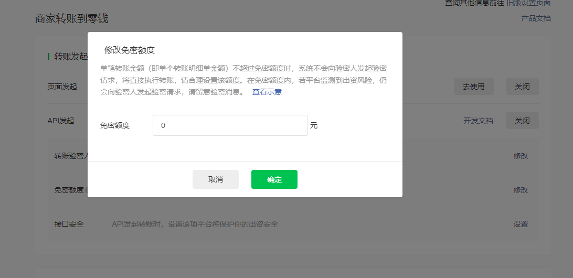This screenshot has height=278, width=573.
Task: Confirm with the green 确定 button
Action: (x=274, y=179)
